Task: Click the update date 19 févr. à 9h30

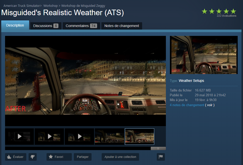Action: pyautogui.click(x=206, y=100)
